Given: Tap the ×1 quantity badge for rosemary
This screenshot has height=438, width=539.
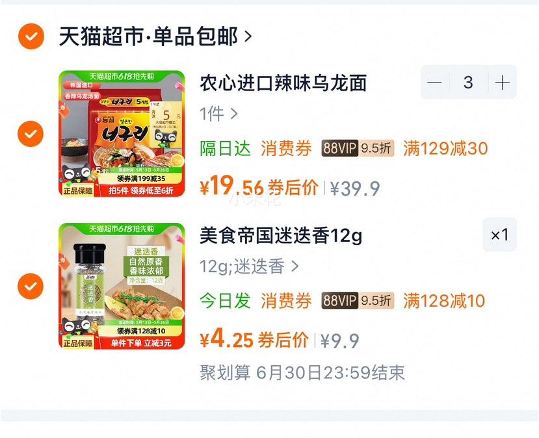Looking at the screenshot, I should tap(499, 235).
